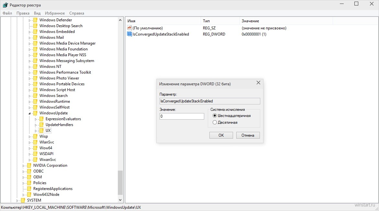Expand the ExpressionEvaluators node

[x=36, y=119]
